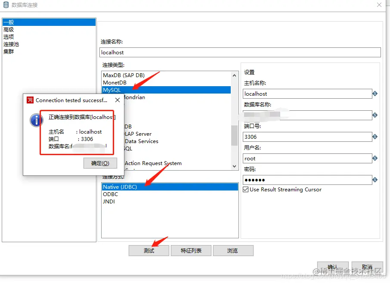Click scroll up arrow of connection type list
The height and width of the screenshot is (284, 390).
[x=234, y=75]
